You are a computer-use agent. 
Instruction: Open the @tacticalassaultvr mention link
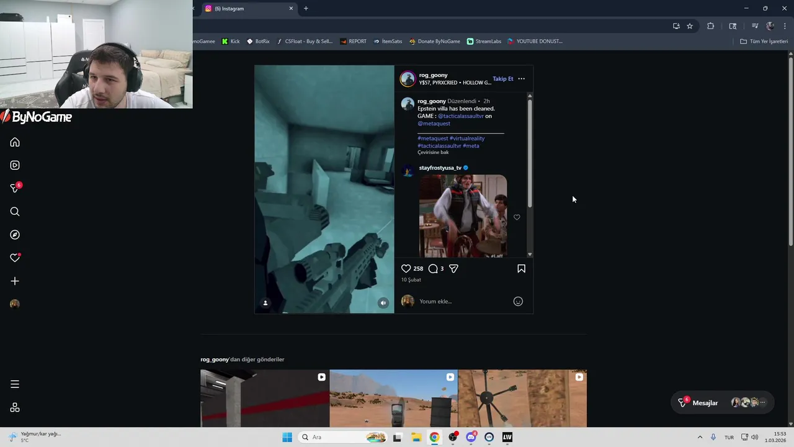click(461, 116)
